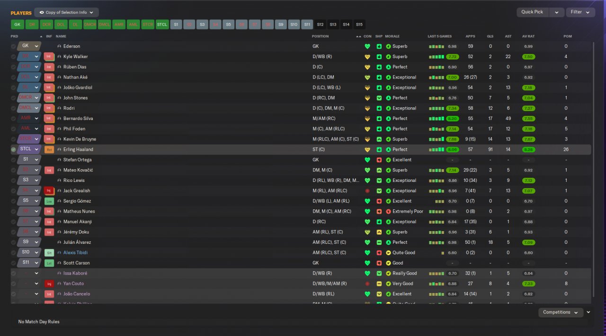The width and height of the screenshot is (606, 336).
Task: Click Nathan Aké's heart condition icon
Action: pos(367,78)
